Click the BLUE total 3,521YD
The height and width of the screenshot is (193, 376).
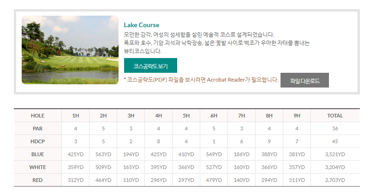[335, 154]
